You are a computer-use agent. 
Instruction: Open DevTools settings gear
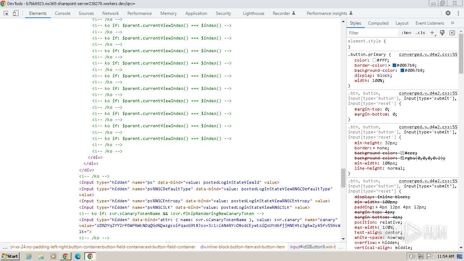point(448,13)
